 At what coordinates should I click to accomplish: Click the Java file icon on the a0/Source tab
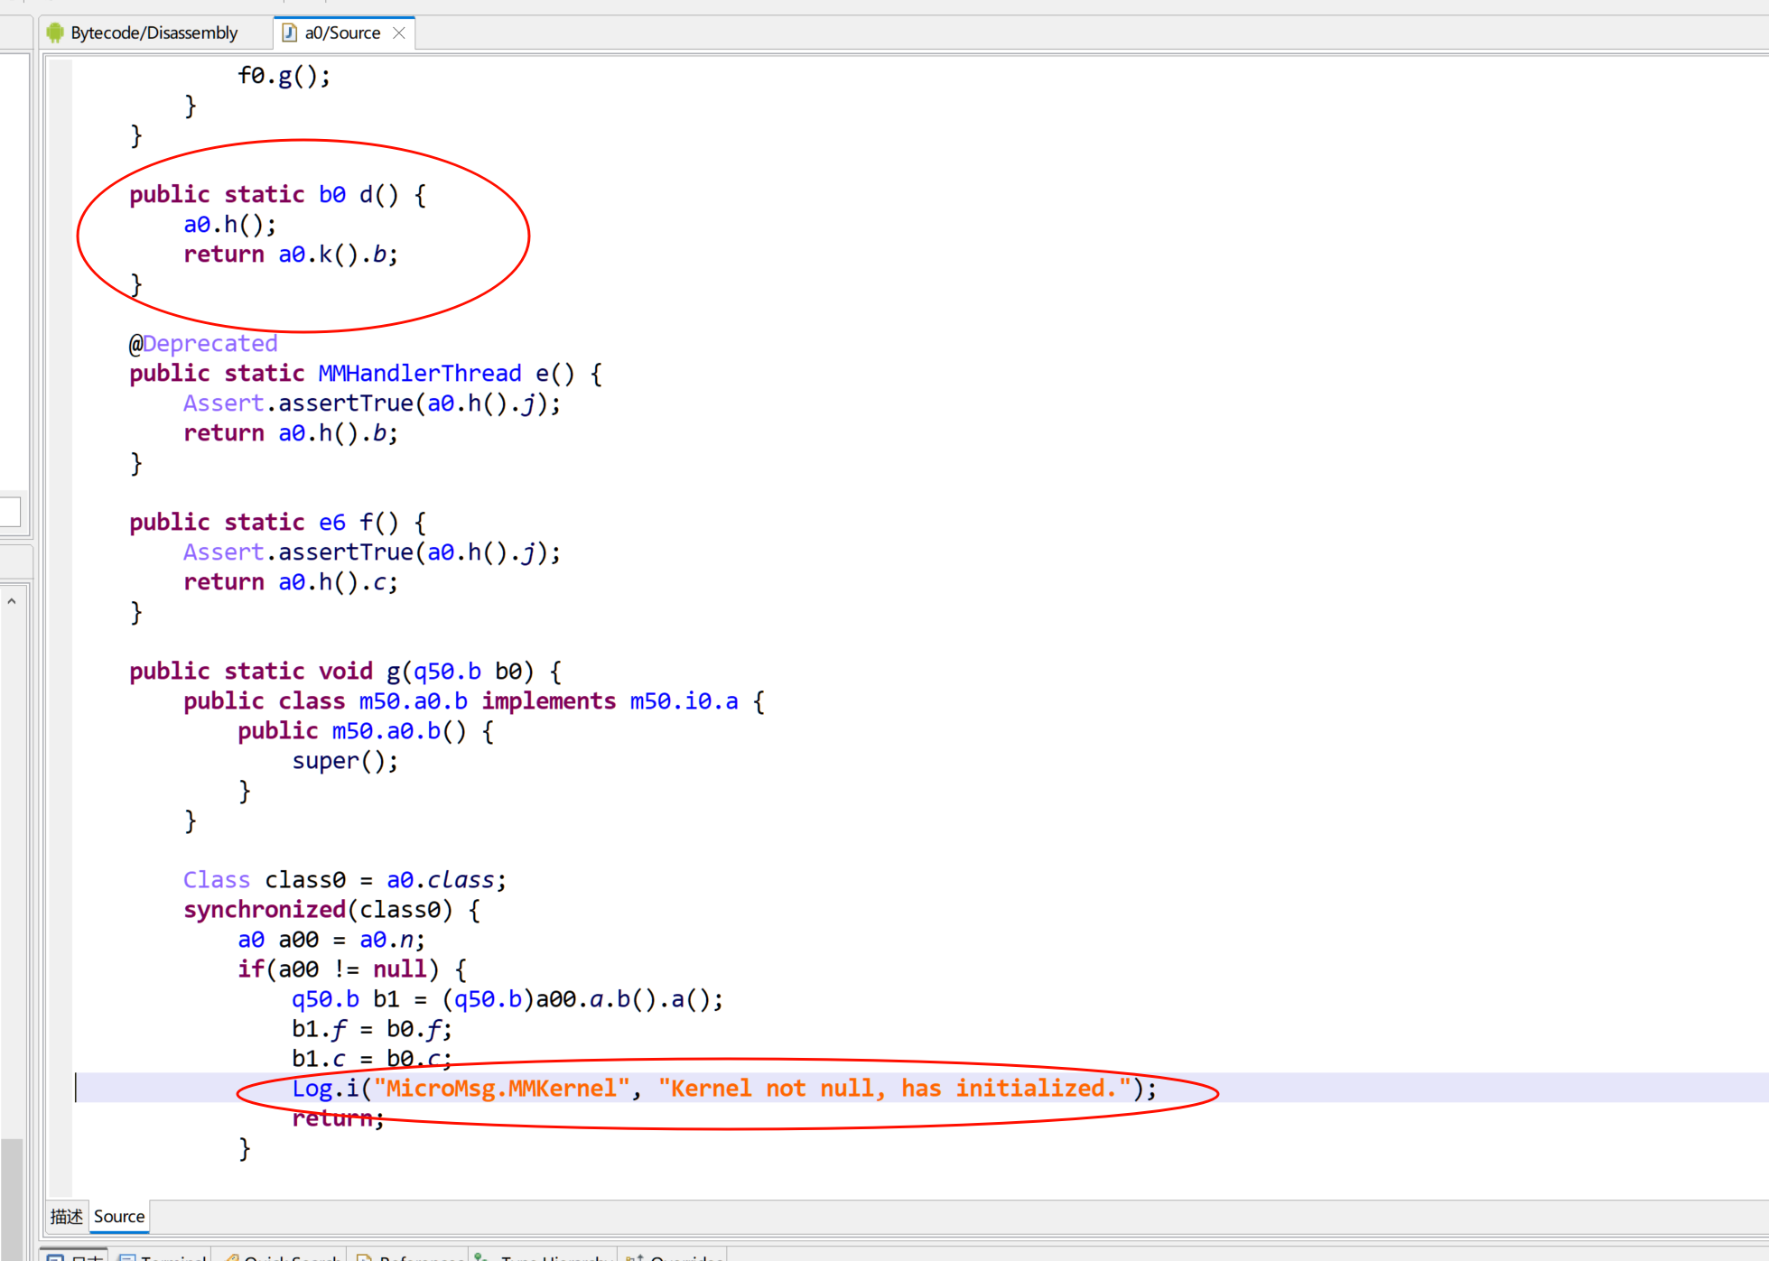(290, 33)
